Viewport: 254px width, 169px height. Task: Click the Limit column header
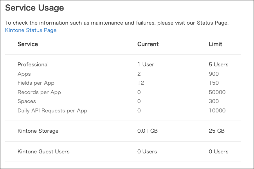pos(215,44)
